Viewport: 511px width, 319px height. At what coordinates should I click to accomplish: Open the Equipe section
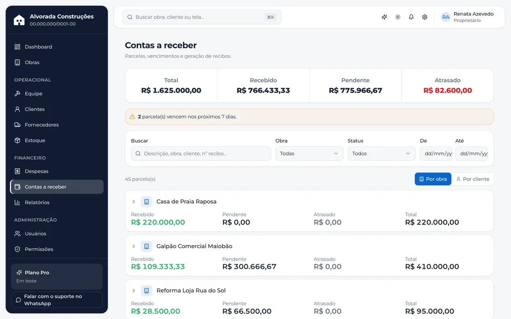[x=57, y=94]
